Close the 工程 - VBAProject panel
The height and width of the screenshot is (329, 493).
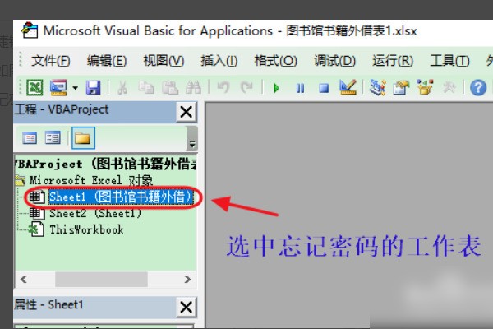(187, 112)
